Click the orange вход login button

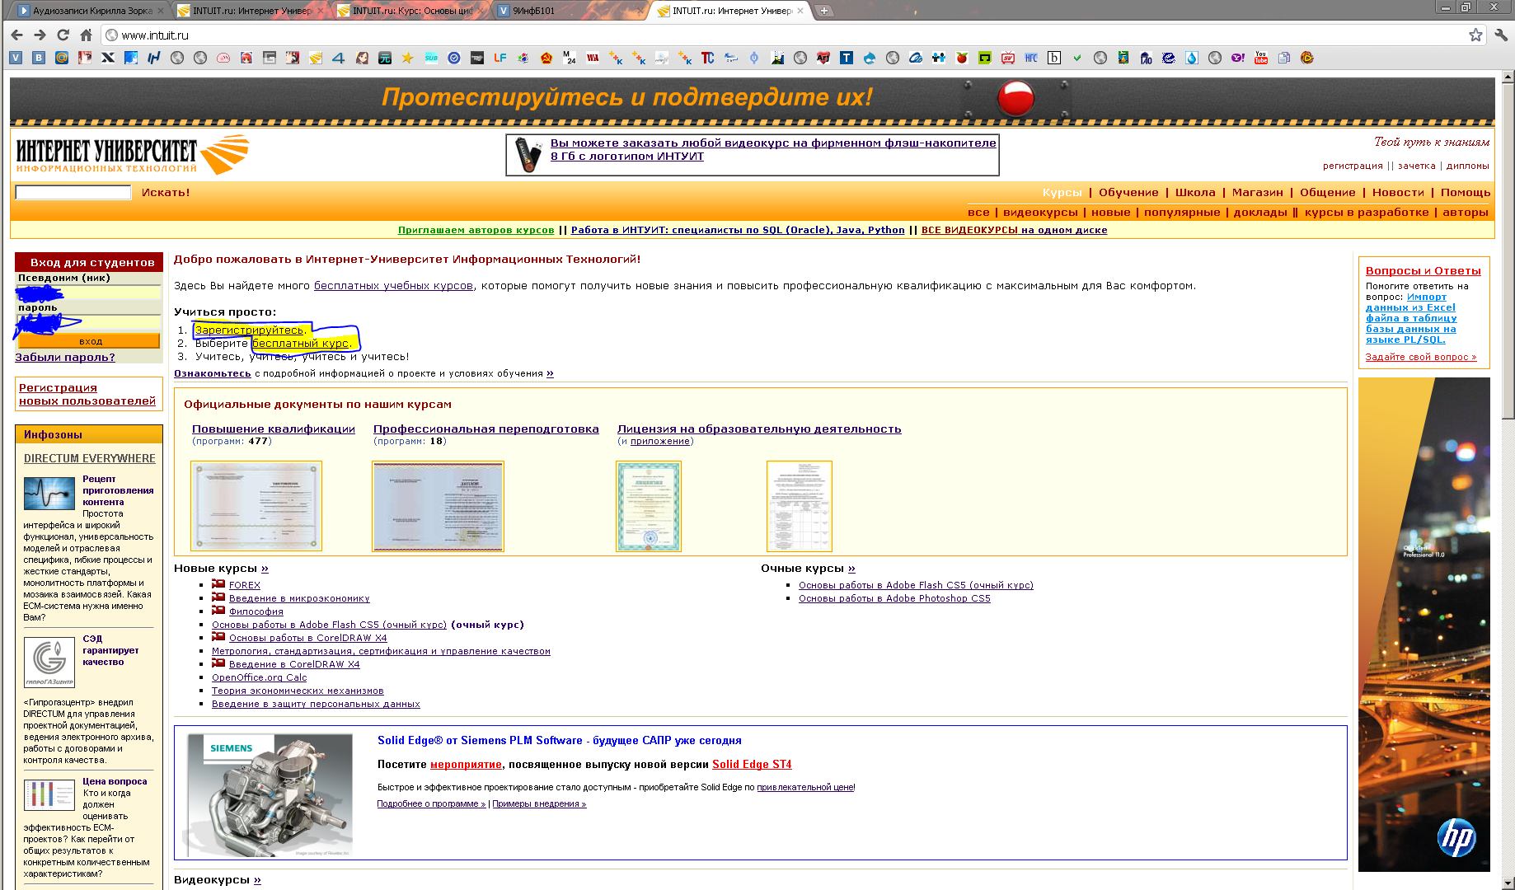[89, 341]
